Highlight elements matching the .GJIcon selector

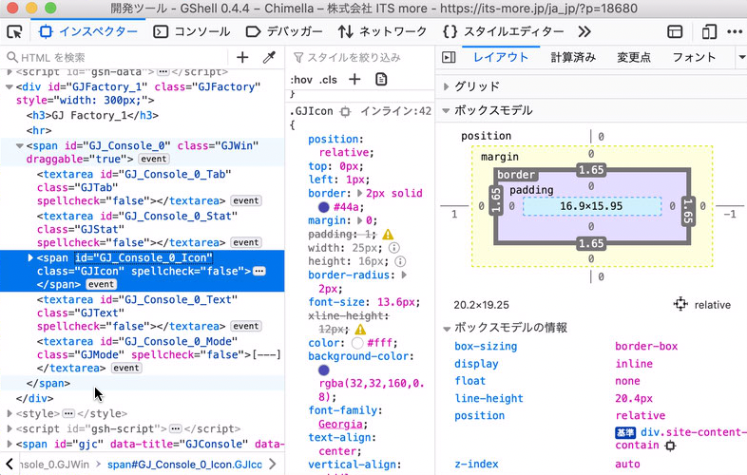click(345, 111)
